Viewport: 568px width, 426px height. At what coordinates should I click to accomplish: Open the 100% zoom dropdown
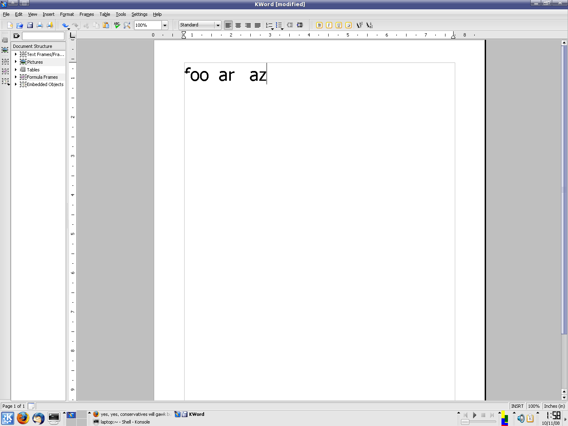(165, 25)
